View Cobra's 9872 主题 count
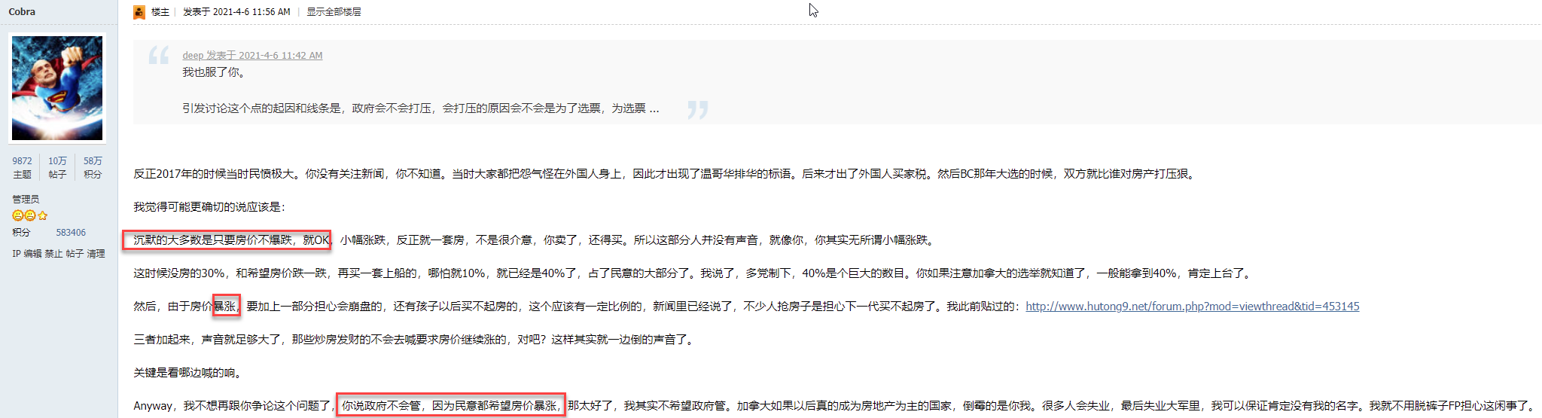Viewport: 1542px width, 418px height. [x=22, y=167]
